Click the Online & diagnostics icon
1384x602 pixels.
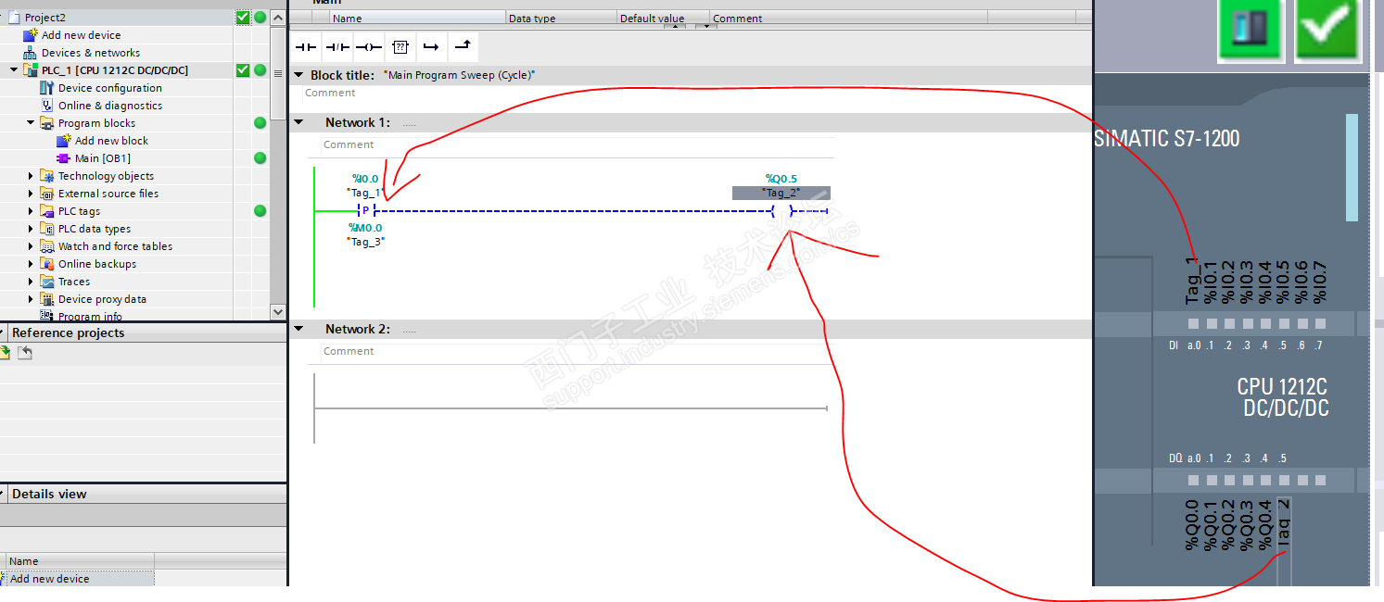click(47, 106)
